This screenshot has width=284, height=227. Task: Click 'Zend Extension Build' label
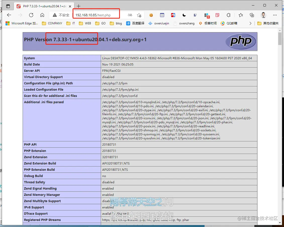click(40, 163)
